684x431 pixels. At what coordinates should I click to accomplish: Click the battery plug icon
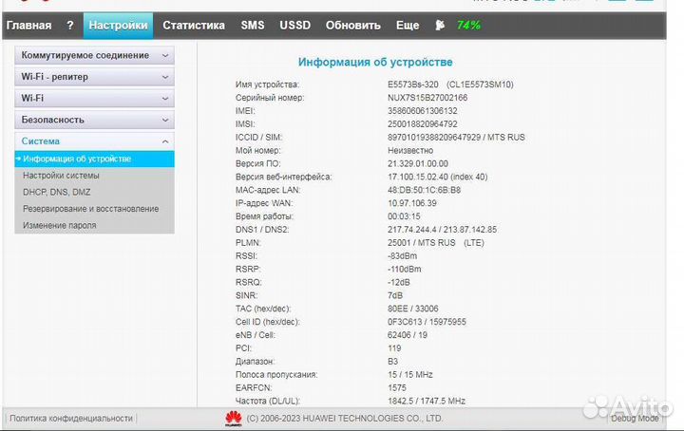pos(440,26)
